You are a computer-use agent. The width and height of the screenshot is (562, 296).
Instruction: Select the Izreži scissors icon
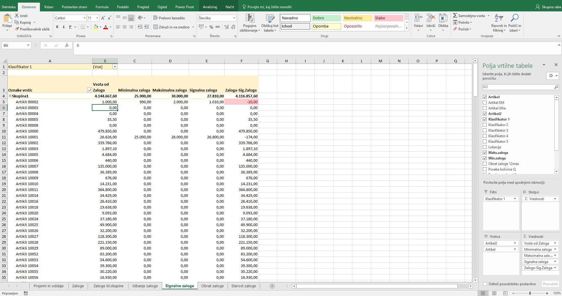pyautogui.click(x=17, y=16)
